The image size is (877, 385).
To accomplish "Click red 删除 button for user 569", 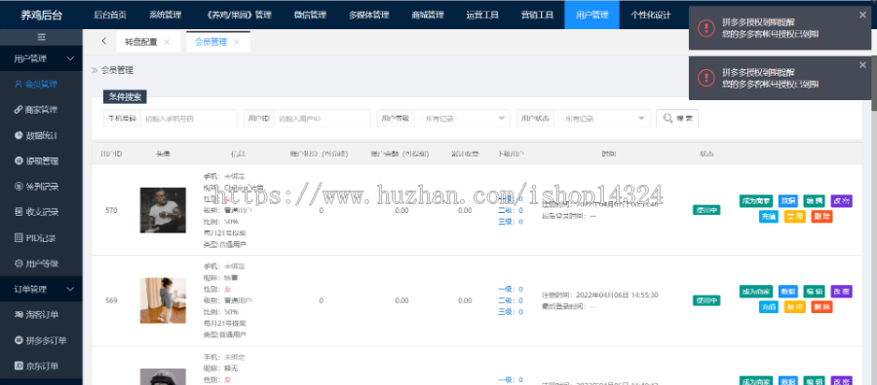I will 821,306.
